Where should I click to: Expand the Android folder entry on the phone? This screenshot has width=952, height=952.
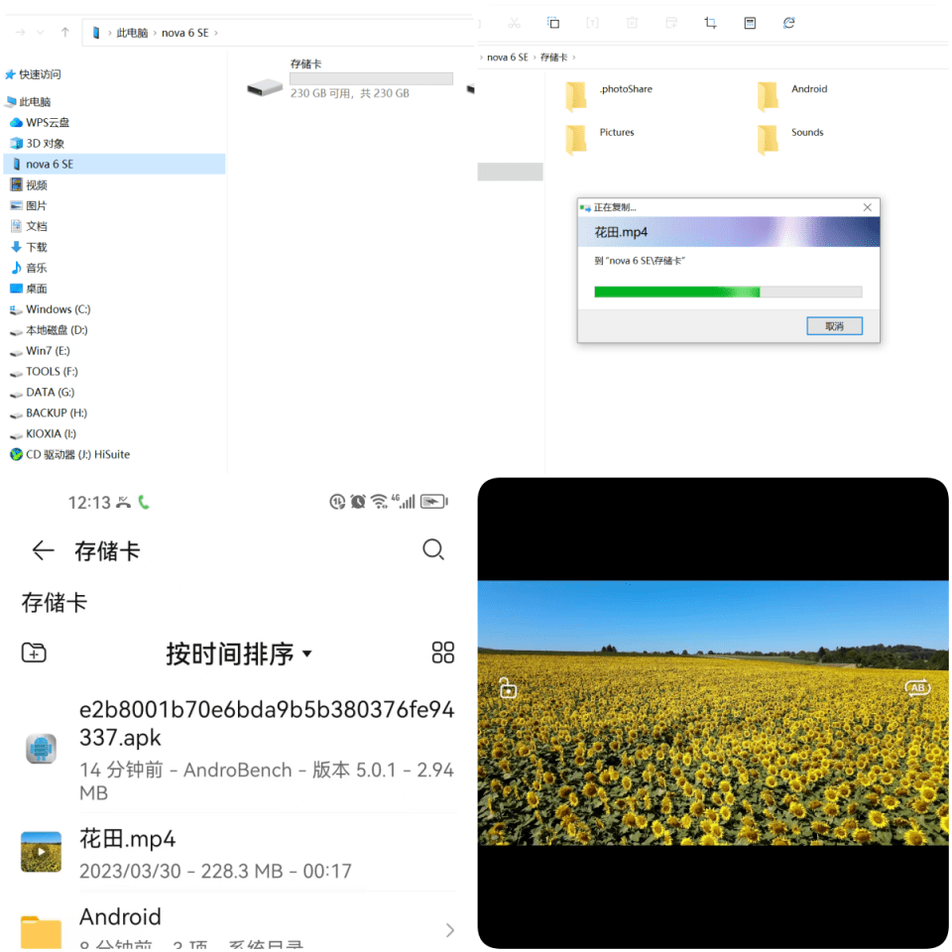coord(448,930)
